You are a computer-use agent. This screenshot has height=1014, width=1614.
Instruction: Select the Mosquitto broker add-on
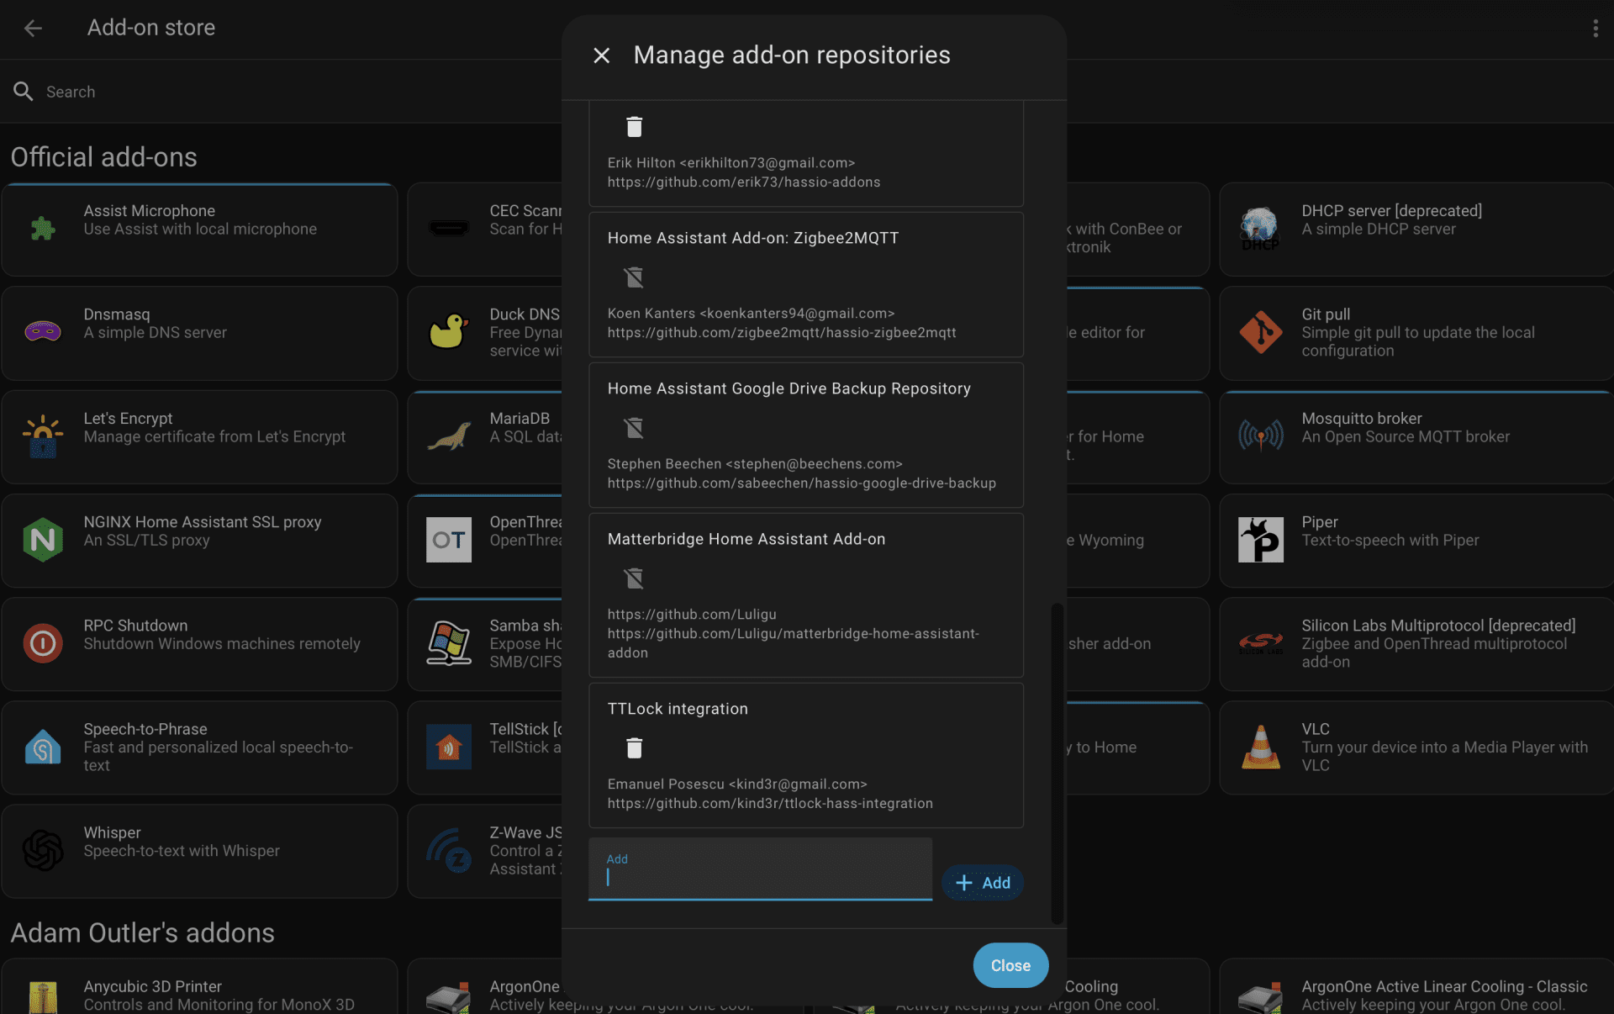1416,436
